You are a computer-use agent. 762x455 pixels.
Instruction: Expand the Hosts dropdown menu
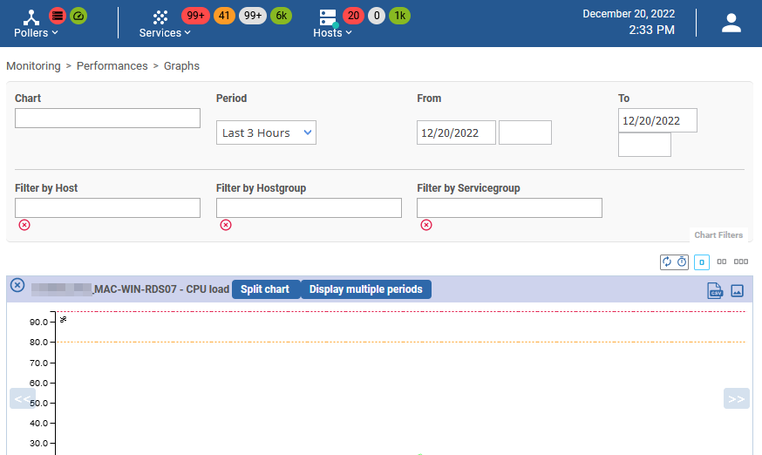pos(332,32)
